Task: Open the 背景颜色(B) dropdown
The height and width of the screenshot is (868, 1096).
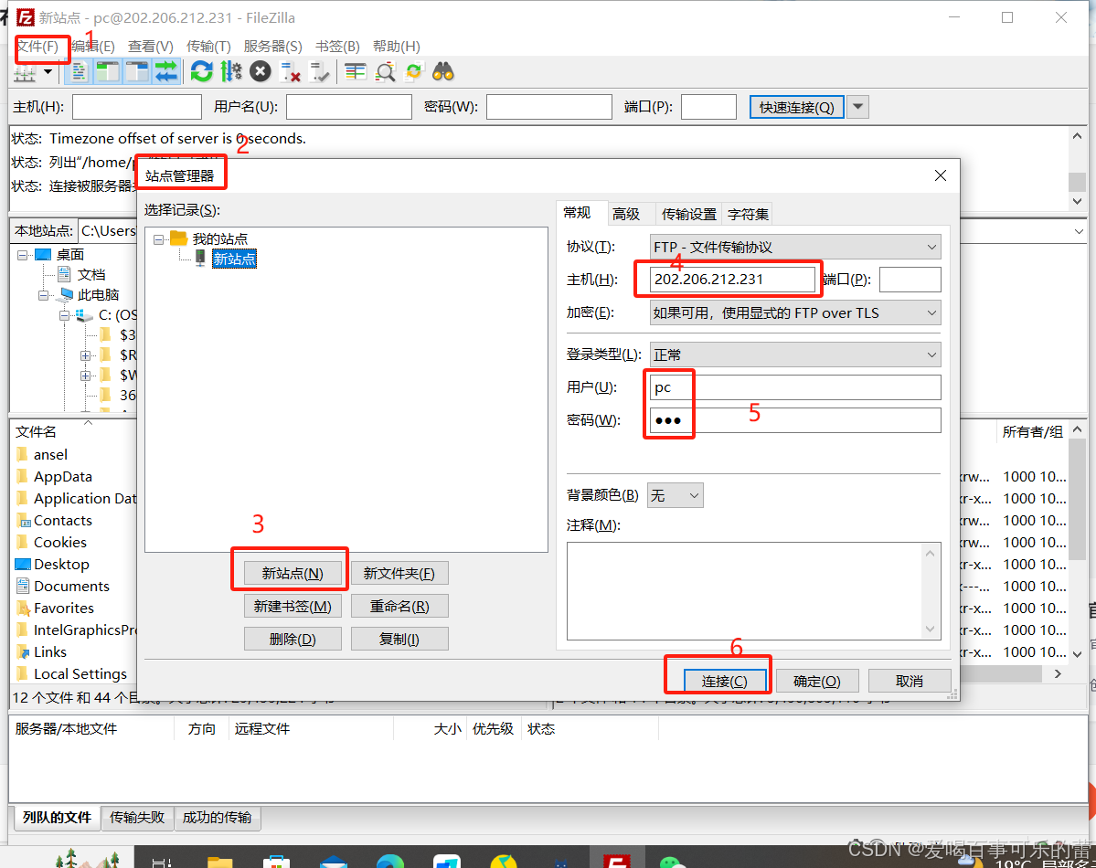Action: point(676,495)
